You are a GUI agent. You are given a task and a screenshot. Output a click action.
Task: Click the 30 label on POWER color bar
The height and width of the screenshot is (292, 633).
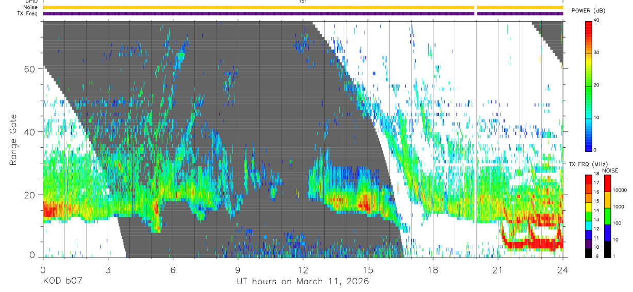596,53
